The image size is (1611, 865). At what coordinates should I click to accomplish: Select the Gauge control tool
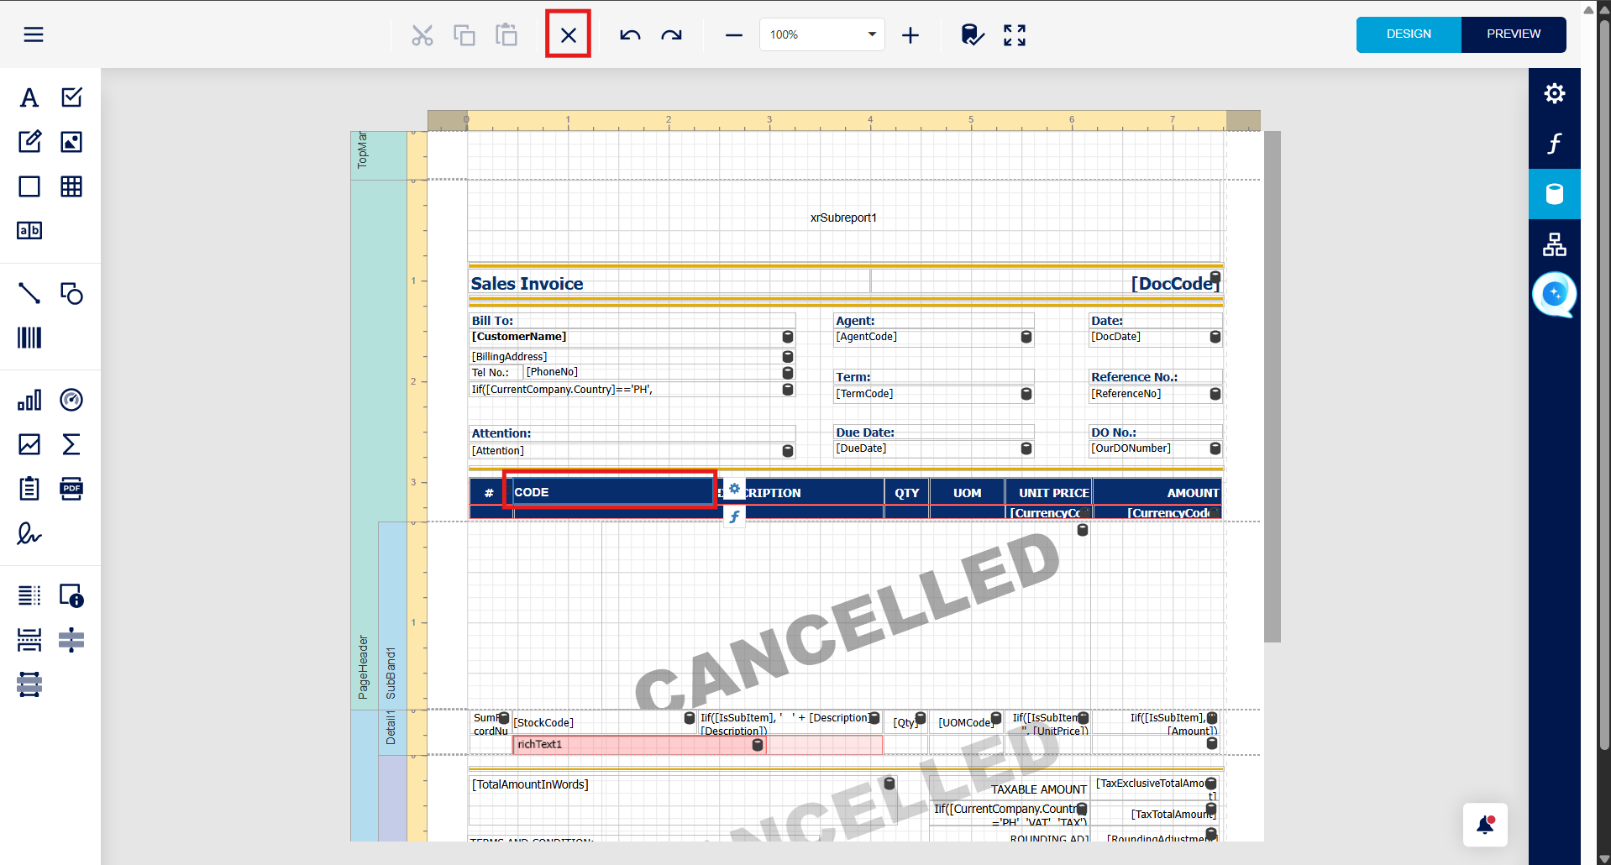(x=71, y=400)
